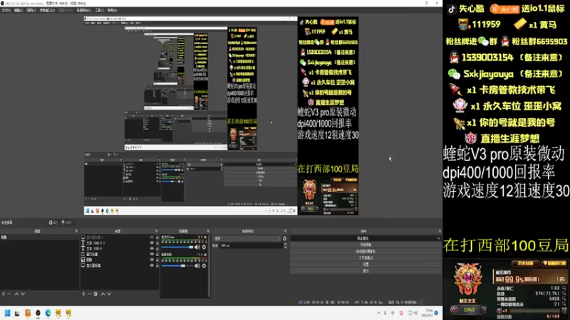Open the 停靠窗口(D) menu
Screen dimensions: 570x320
click(47, 11)
